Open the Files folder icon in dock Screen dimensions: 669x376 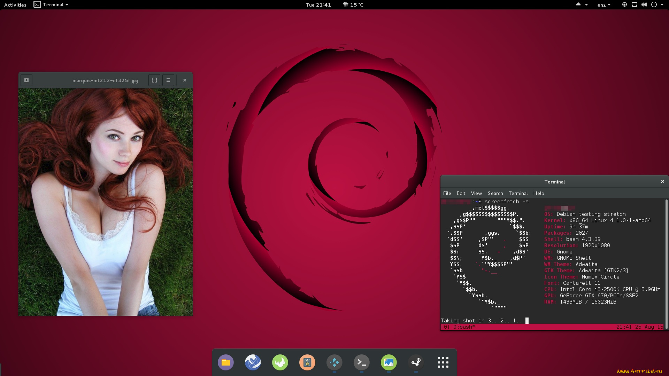(226, 362)
